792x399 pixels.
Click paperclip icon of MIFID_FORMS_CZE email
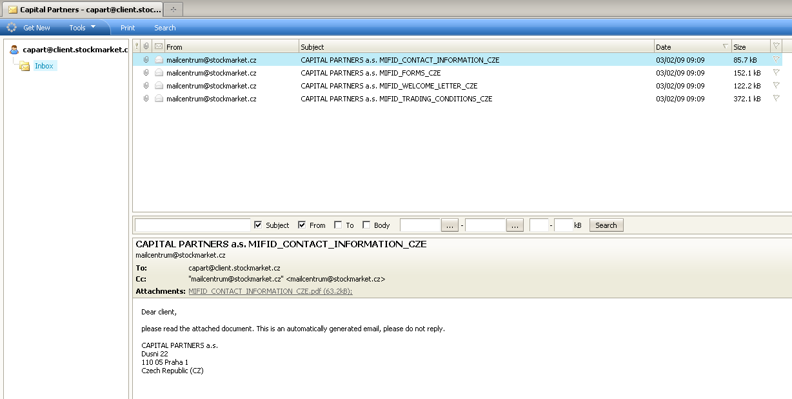tap(146, 72)
